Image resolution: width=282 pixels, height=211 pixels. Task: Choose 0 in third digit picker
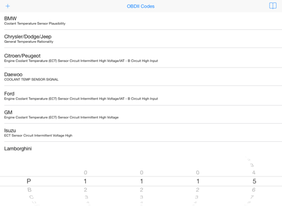point(197,172)
